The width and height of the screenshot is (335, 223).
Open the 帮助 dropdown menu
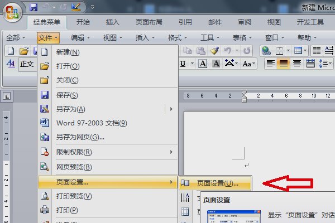coord(307,38)
